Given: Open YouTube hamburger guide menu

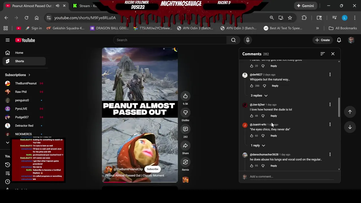Looking at the screenshot, I should pyautogui.click(x=8, y=40).
